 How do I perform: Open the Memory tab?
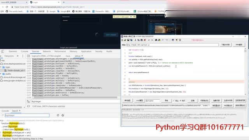pos(74,51)
